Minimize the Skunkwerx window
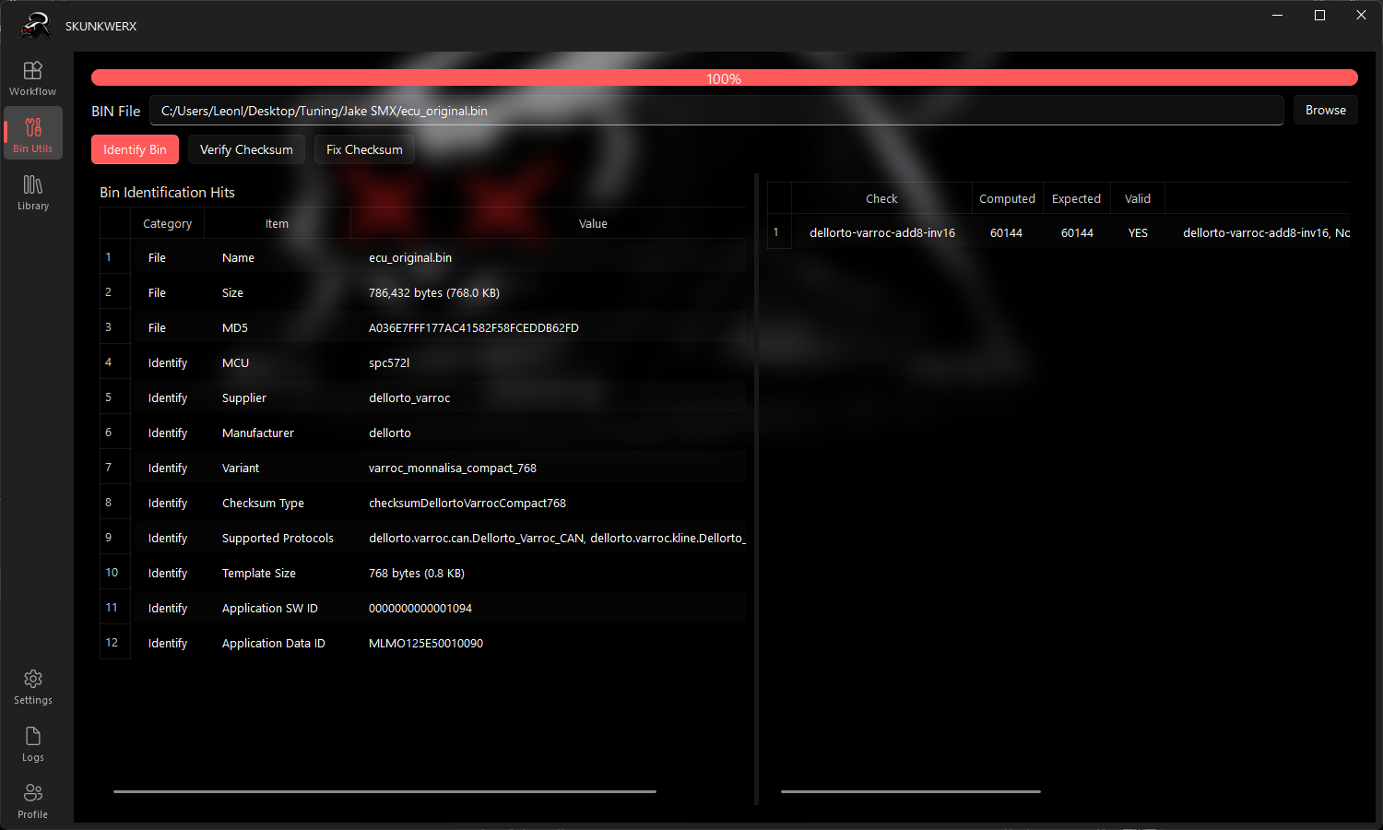1383x830 pixels. (x=1278, y=15)
